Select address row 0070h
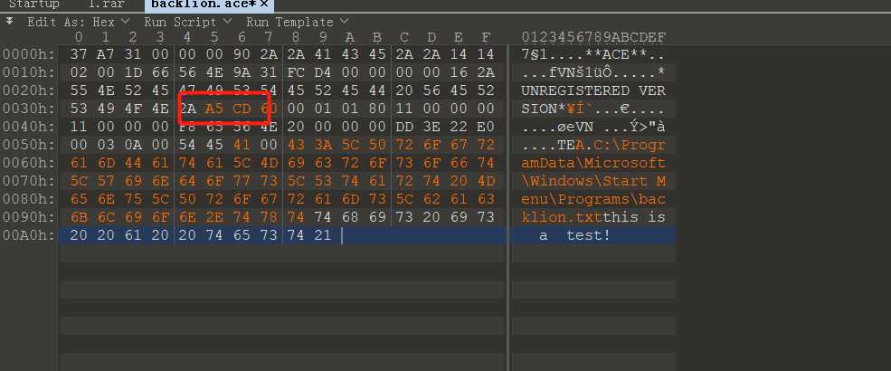Image resolution: width=891 pixels, height=371 pixels. point(29,181)
